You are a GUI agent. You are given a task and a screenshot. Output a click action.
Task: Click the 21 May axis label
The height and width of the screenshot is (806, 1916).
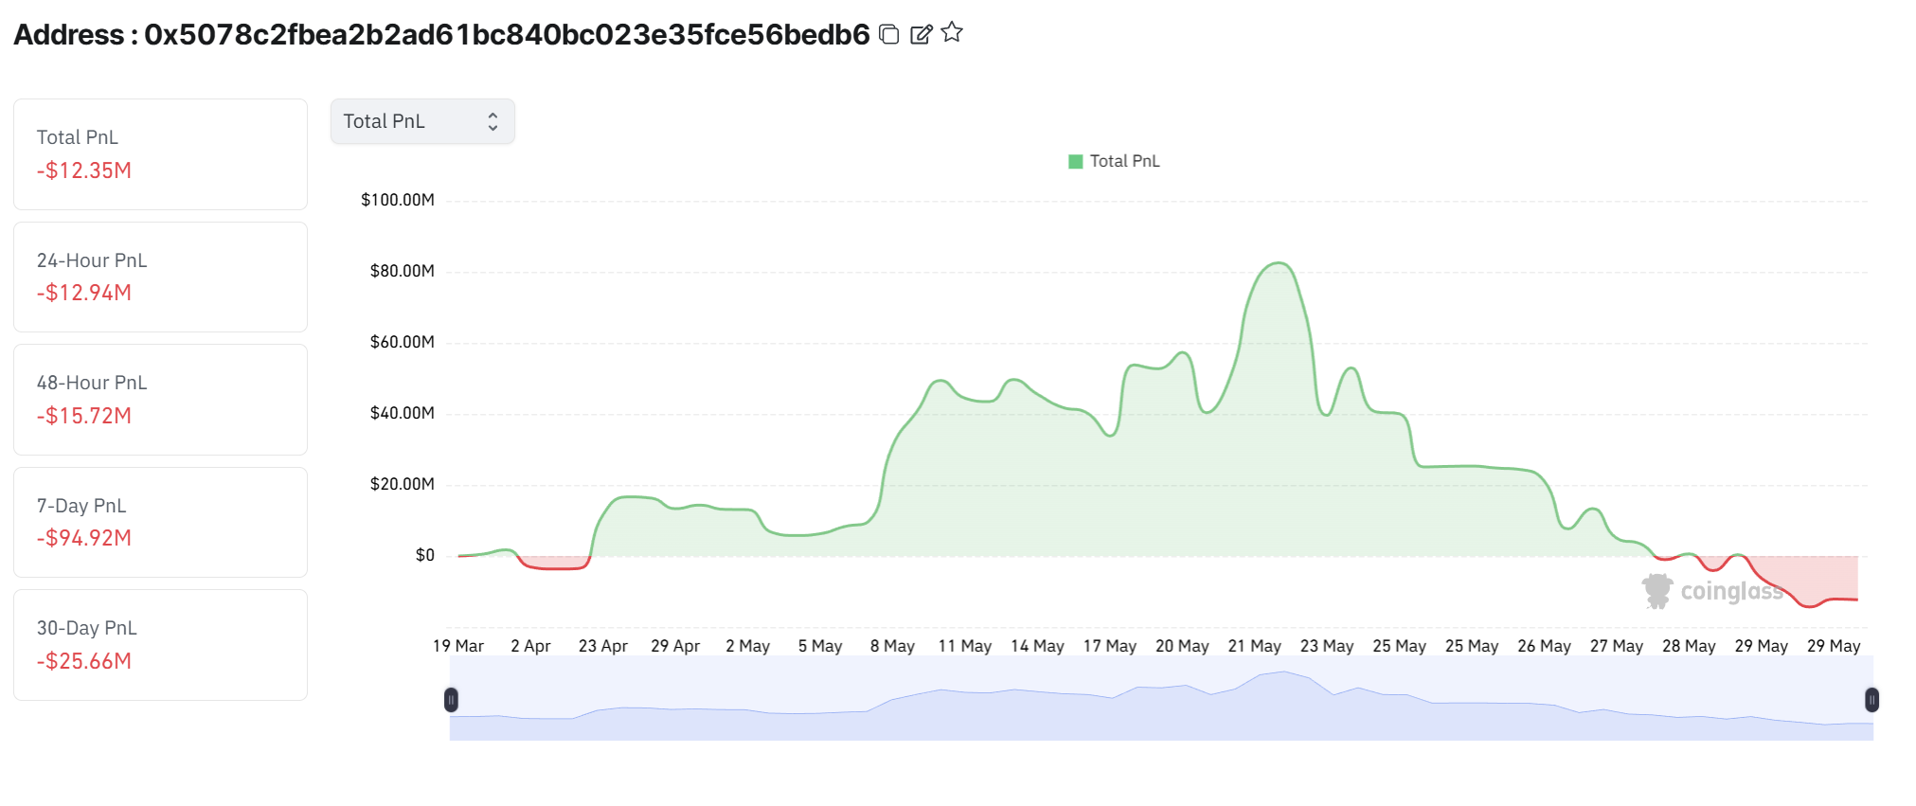pyautogui.click(x=1254, y=646)
